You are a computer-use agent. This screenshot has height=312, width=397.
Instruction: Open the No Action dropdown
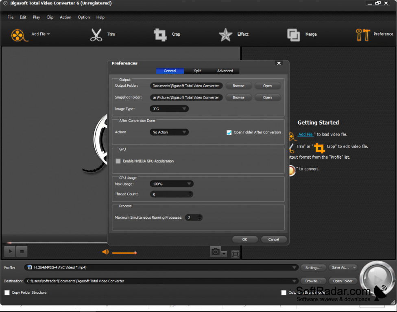pyautogui.click(x=169, y=132)
